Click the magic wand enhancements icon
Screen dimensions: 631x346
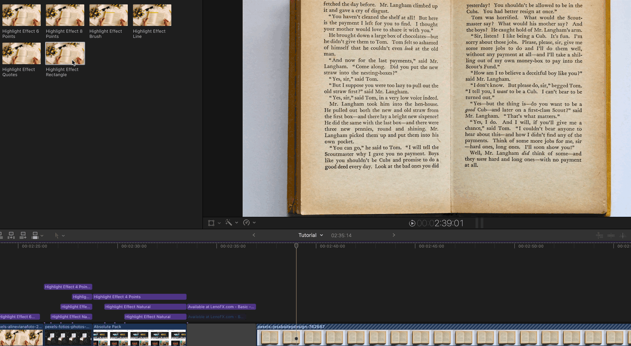coord(228,223)
